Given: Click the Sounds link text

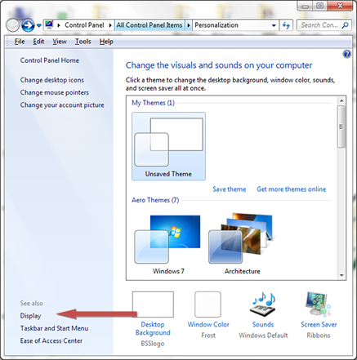Looking at the screenshot, I should click(x=263, y=324).
